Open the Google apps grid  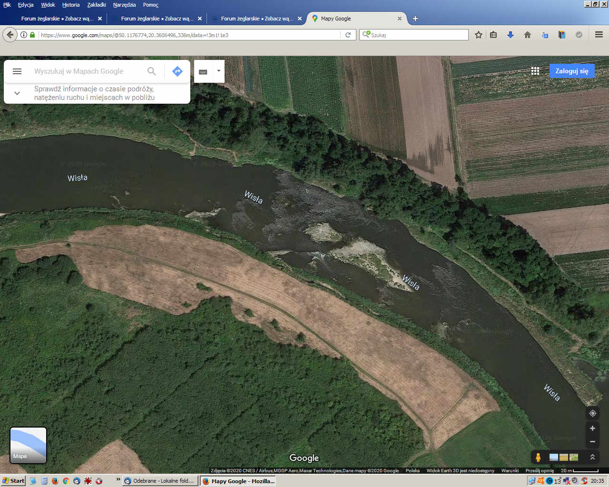pyautogui.click(x=535, y=71)
